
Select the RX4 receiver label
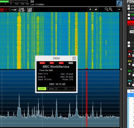click(130, 81)
